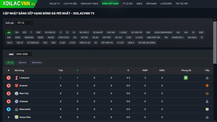Viewport: 217px width, 122px height.
Task: Open the XOILAC TV menu item
Action: [55, 4]
